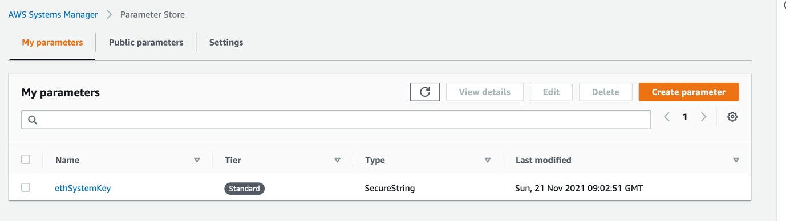786x221 pixels.
Task: Toggle the select-all parameters checkbox
Action: (x=26, y=159)
